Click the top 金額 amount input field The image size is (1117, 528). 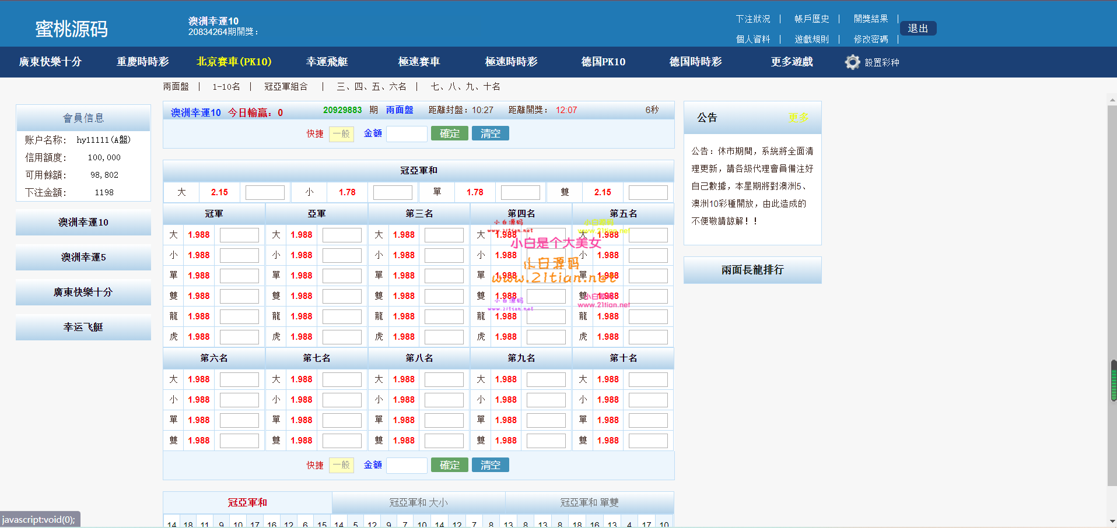point(407,134)
